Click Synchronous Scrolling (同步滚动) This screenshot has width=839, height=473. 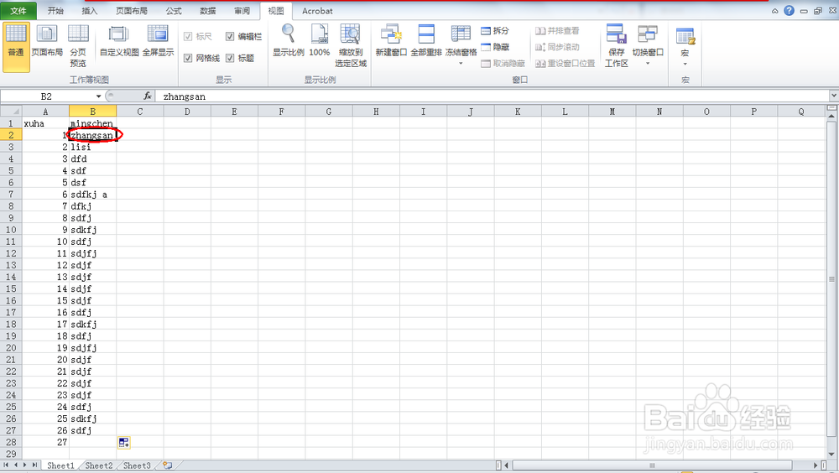click(557, 47)
